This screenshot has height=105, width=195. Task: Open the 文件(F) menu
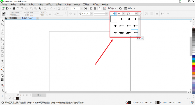[x=4, y=5]
